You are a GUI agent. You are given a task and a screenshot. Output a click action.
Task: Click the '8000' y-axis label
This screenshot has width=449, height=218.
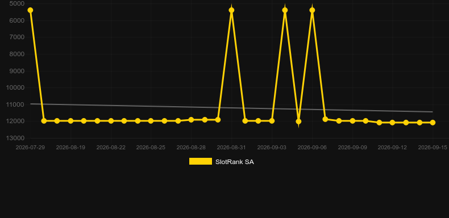[17, 54]
